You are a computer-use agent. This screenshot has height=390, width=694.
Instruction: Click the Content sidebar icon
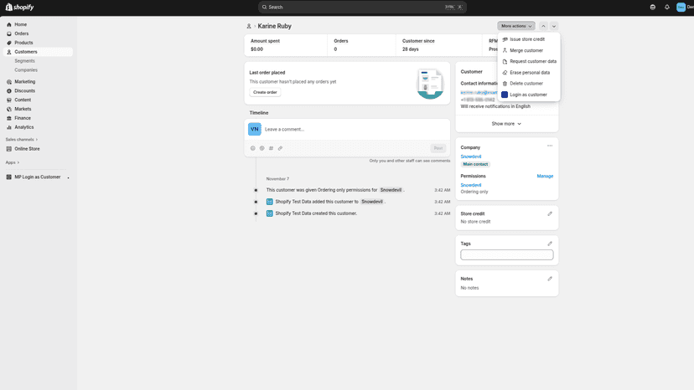point(9,100)
